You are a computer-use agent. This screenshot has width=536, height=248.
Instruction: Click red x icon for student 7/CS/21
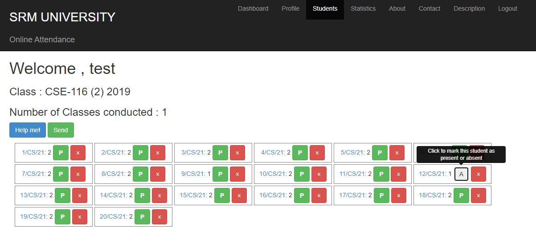pyautogui.click(x=78, y=174)
